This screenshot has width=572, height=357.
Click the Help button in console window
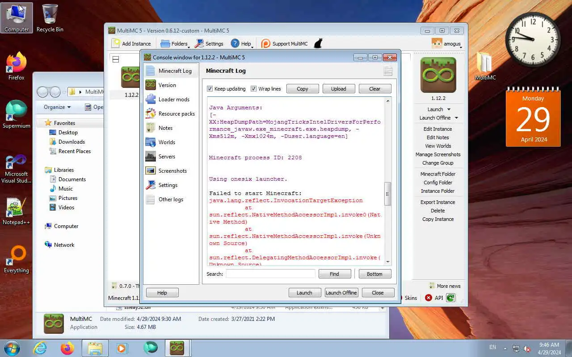162,293
